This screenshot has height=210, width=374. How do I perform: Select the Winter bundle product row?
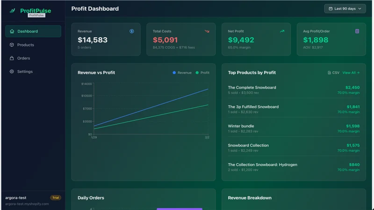[x=294, y=129]
